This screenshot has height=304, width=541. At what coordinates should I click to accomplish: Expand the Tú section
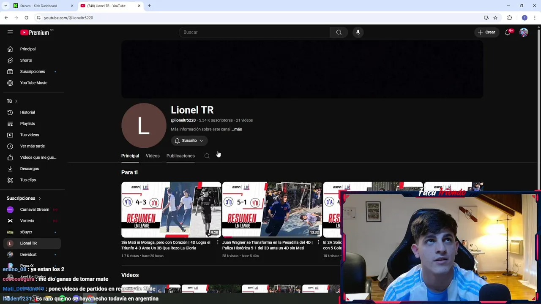pyautogui.click(x=12, y=101)
